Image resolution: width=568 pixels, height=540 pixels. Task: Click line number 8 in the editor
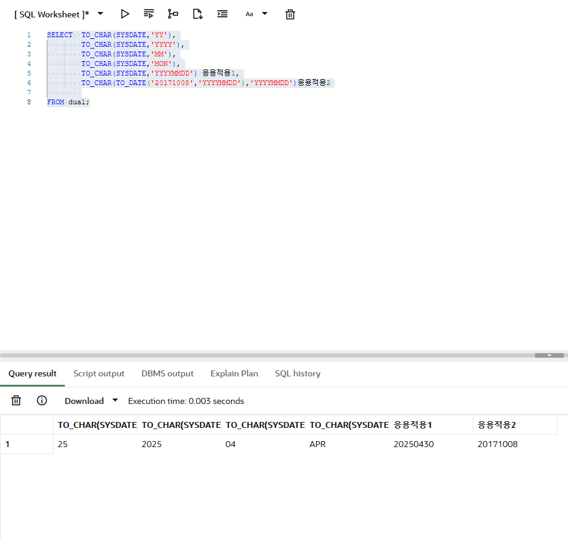[x=29, y=102]
